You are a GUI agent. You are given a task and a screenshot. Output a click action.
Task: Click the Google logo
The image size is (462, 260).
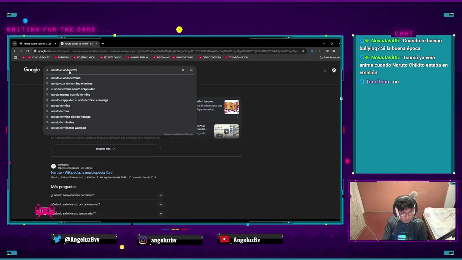pos(32,70)
